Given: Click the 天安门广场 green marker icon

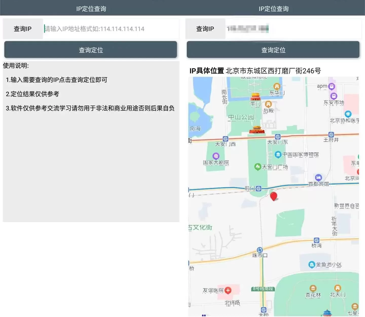Looking at the screenshot, I should pyautogui.click(x=258, y=167).
